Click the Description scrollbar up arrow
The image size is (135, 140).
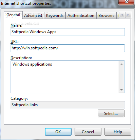coord(122,64)
